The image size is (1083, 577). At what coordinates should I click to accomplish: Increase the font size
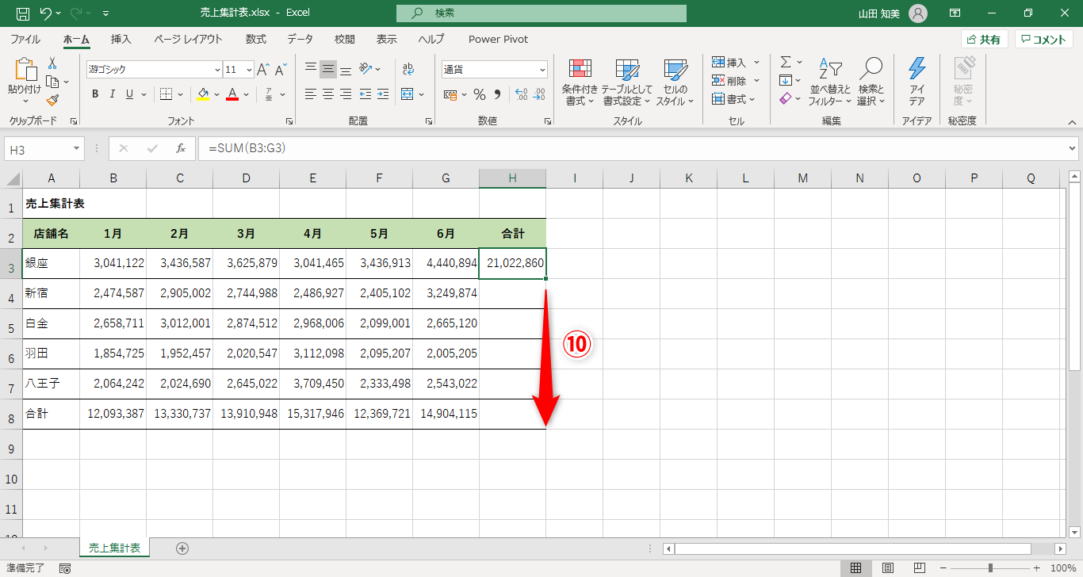coord(263,70)
